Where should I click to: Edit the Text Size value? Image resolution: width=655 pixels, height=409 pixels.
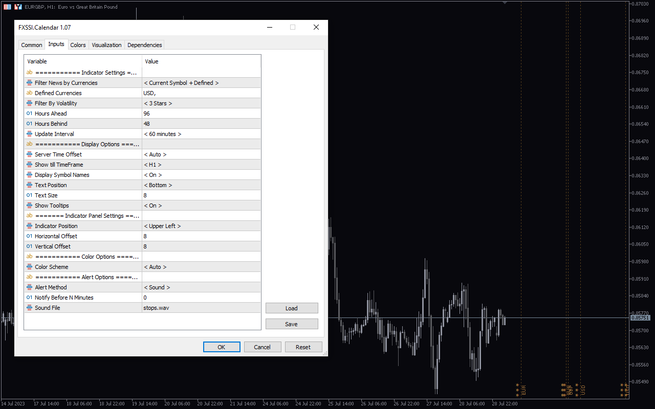click(202, 195)
